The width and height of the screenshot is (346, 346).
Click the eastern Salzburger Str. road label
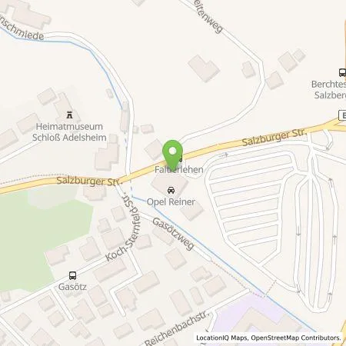coord(274,138)
